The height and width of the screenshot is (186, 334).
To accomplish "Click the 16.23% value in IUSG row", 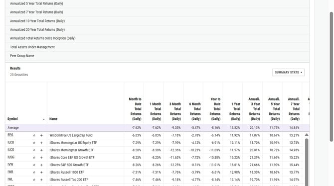I will [235, 158].
